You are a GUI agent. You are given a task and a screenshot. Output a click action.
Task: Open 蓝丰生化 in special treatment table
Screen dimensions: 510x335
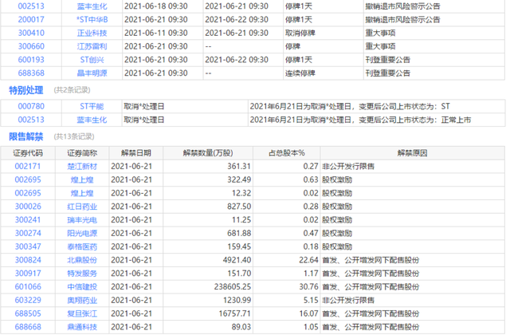click(92, 120)
